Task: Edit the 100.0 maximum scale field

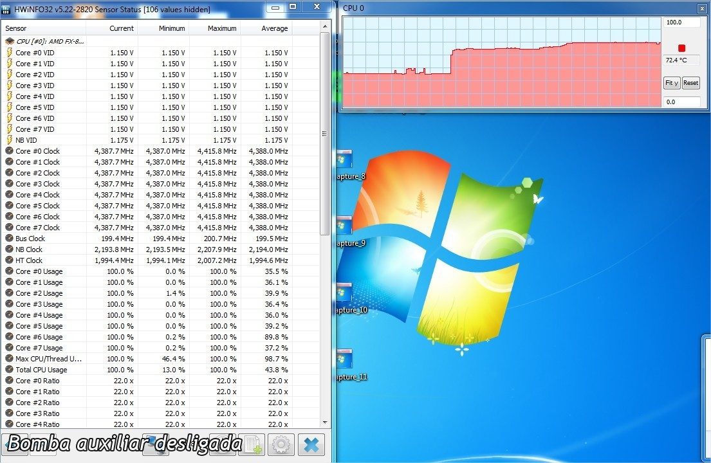Action: click(x=682, y=23)
